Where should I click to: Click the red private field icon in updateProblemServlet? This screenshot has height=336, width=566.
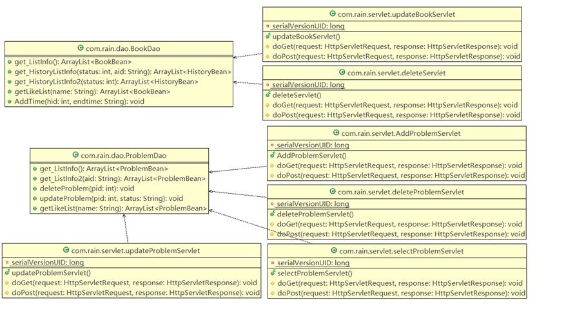click(x=7, y=262)
